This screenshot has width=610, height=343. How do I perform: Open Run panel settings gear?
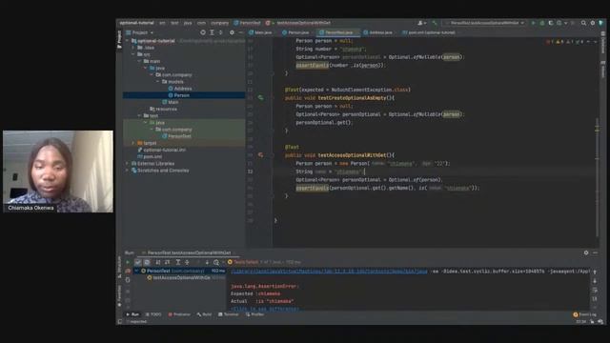[x=586, y=252]
